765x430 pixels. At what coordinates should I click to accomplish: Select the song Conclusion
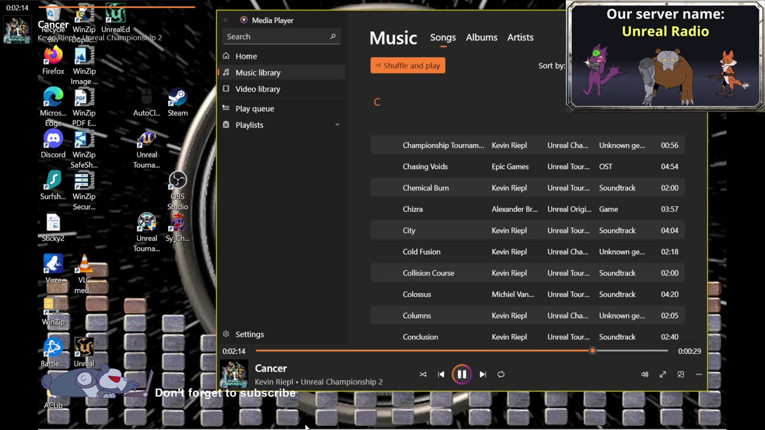point(528,337)
